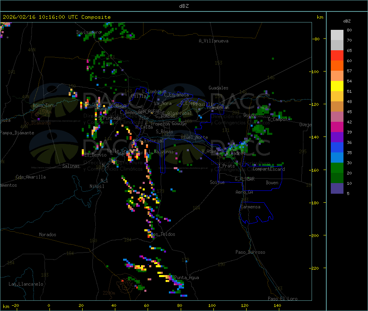Click the 'S_Pintada' place label
368x311 pixels.
point(109,118)
